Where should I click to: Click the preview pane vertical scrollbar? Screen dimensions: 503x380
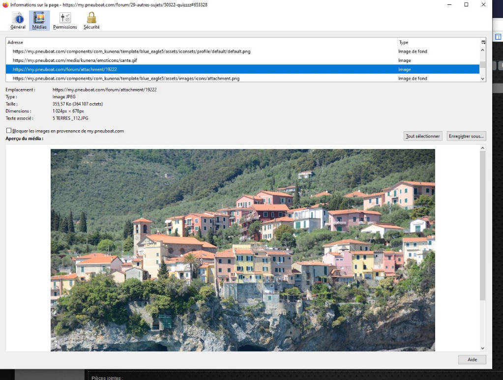click(x=482, y=226)
